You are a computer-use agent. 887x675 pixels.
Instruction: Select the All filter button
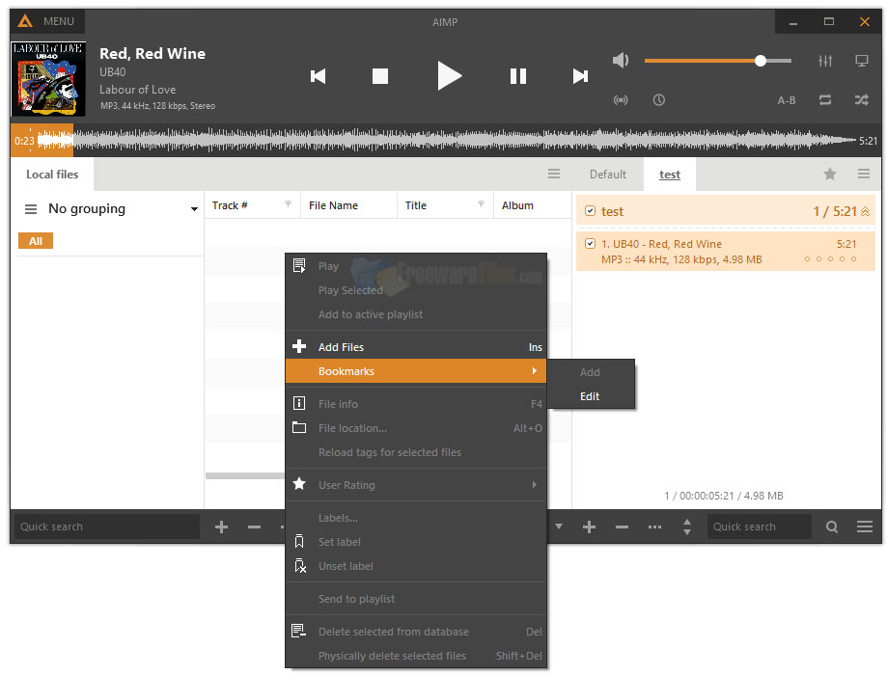pyautogui.click(x=35, y=240)
